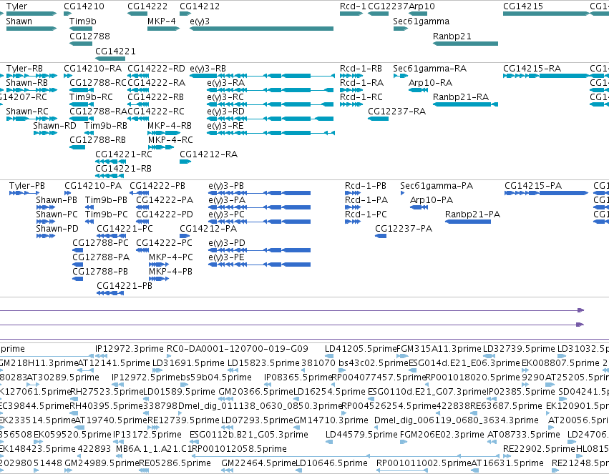Click the Tim9b gene label
Screen dimensions: 609x474
tap(83, 21)
